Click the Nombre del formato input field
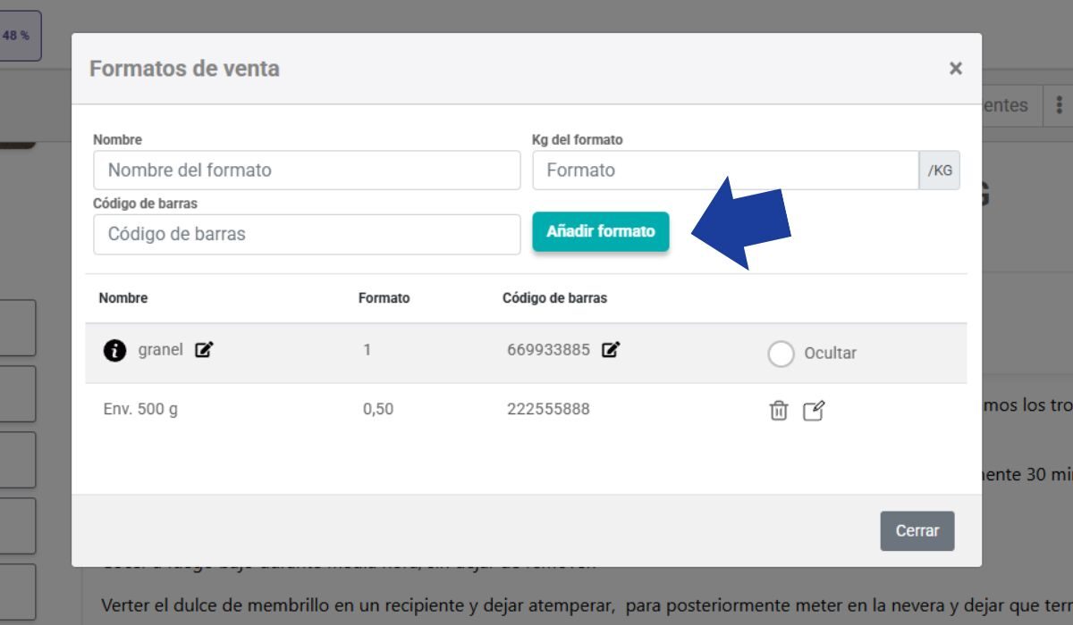Screen dimensions: 1073x625 (x=307, y=170)
